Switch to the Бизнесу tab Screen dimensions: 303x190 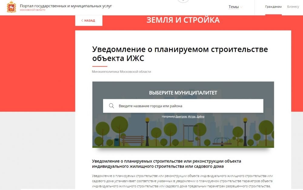(293, 7)
